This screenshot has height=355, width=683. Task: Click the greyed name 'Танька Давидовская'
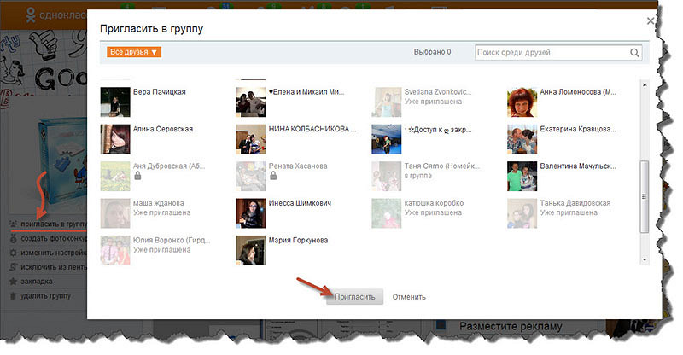[575, 203]
